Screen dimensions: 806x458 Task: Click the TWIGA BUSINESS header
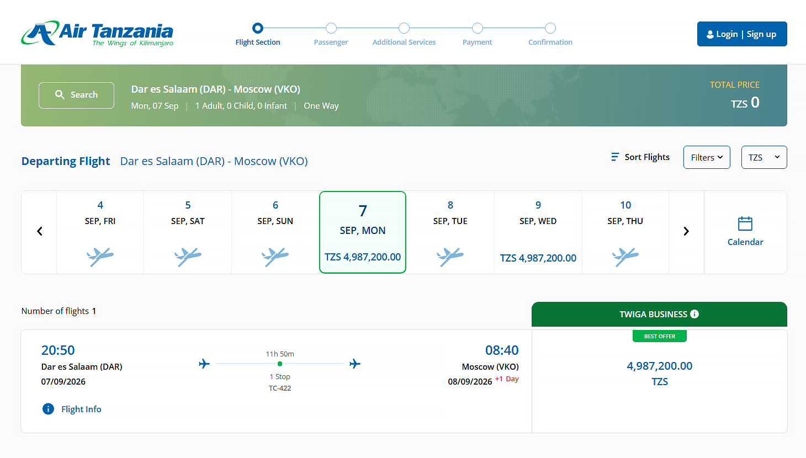point(659,314)
